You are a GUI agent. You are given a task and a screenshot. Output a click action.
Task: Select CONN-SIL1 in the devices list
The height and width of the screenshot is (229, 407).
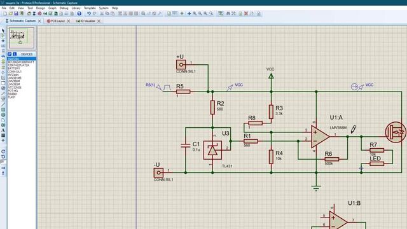tap(15, 72)
